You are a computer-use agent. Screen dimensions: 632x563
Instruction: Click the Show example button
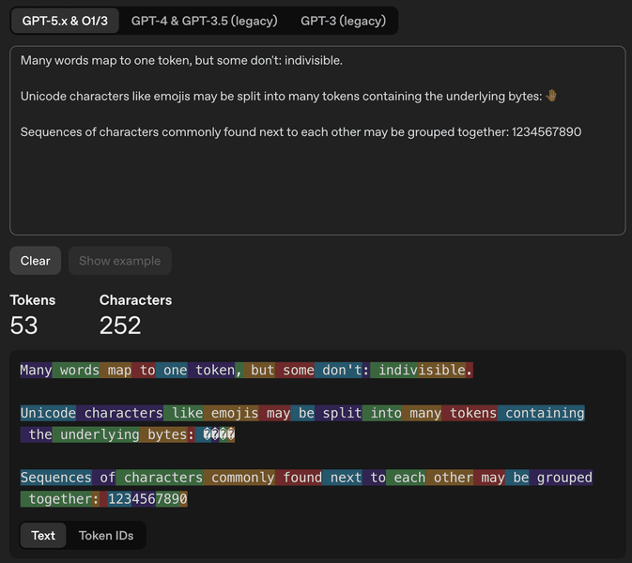pyautogui.click(x=119, y=261)
